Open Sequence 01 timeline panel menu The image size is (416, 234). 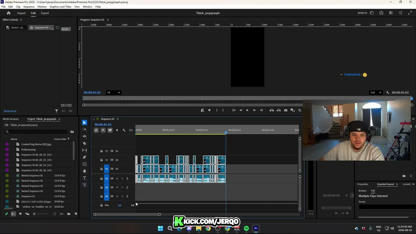pos(118,119)
